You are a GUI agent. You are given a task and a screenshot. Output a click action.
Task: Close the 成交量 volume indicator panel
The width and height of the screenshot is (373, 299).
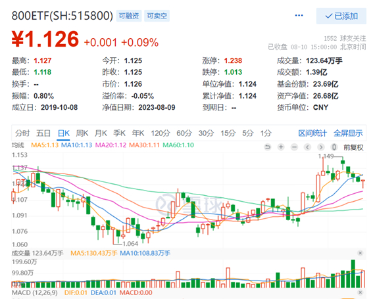click(361, 253)
